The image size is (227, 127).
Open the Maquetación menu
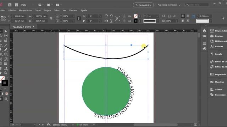tap(25, 10)
